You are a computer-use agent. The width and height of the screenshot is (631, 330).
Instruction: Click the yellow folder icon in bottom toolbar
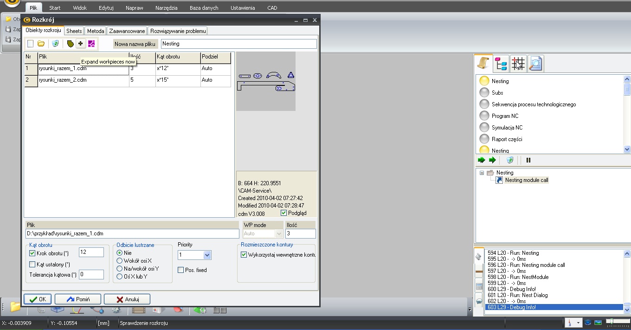coord(15,307)
